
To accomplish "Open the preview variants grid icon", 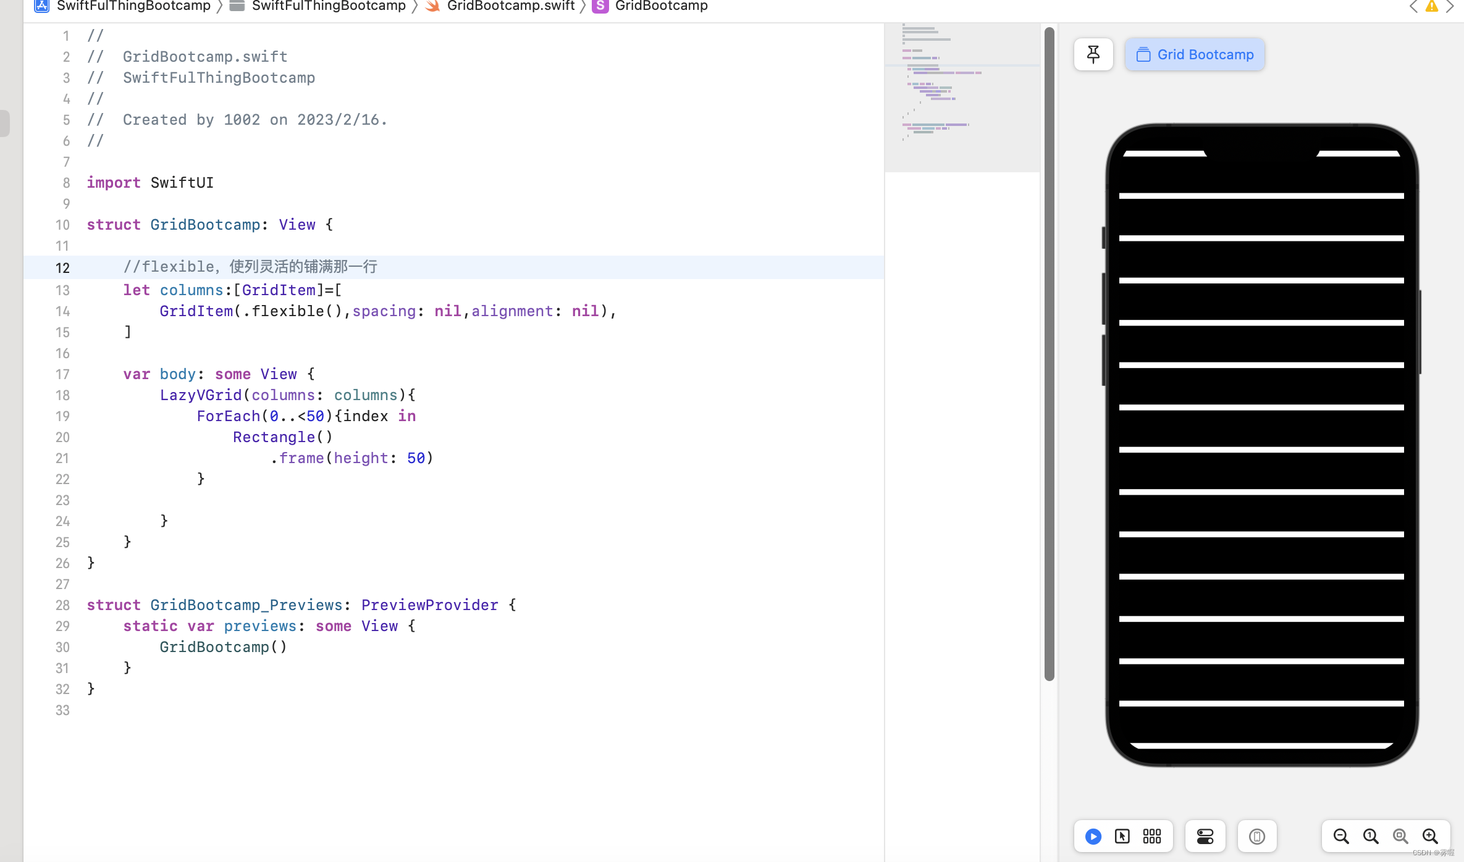I will [1151, 836].
